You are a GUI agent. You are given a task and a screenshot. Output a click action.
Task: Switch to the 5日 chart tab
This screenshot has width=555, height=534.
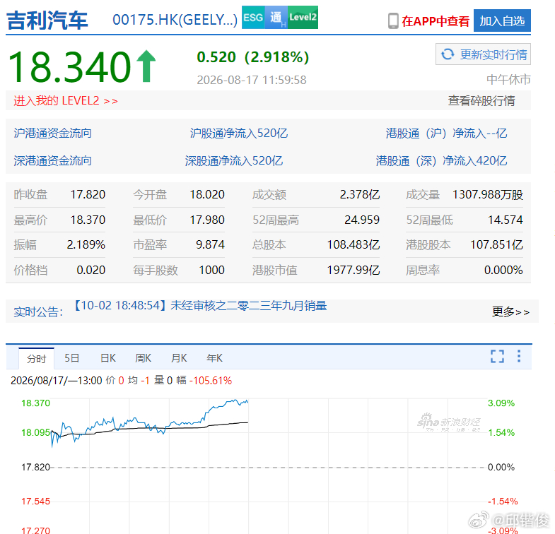[x=71, y=358]
